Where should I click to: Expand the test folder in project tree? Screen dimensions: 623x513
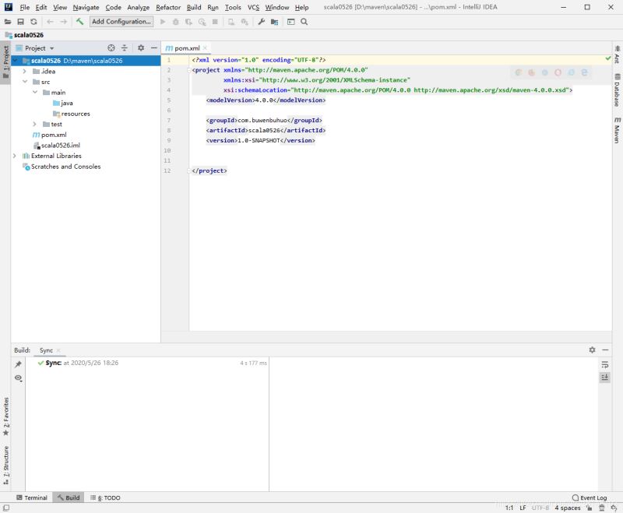[x=35, y=124]
